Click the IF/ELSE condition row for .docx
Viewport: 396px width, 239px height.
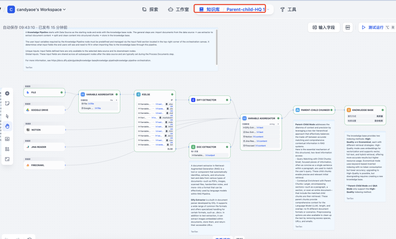(x=155, y=136)
